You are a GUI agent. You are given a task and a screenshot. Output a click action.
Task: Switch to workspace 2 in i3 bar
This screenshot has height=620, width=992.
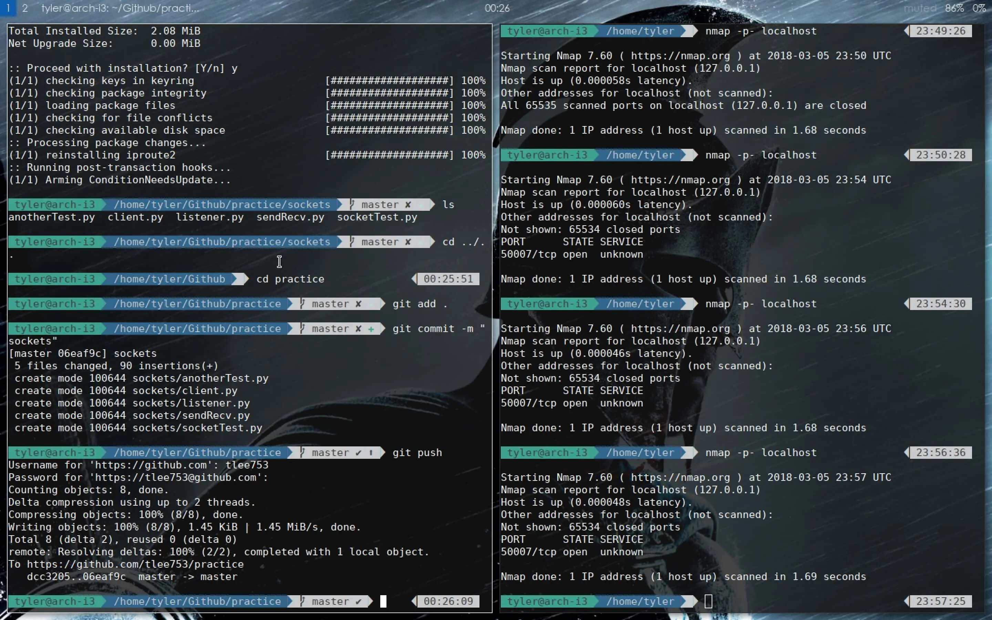(x=25, y=8)
